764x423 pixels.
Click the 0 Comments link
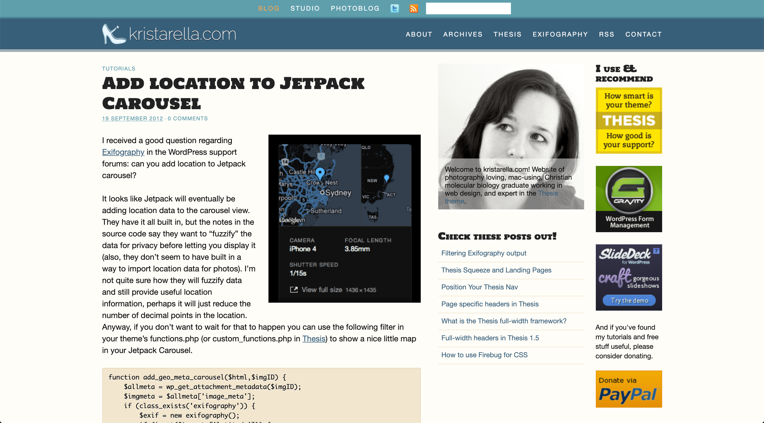point(188,118)
